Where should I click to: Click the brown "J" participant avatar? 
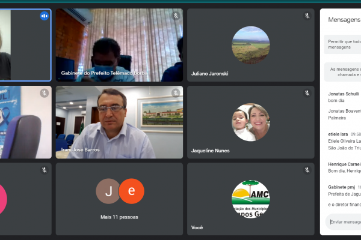point(108,191)
